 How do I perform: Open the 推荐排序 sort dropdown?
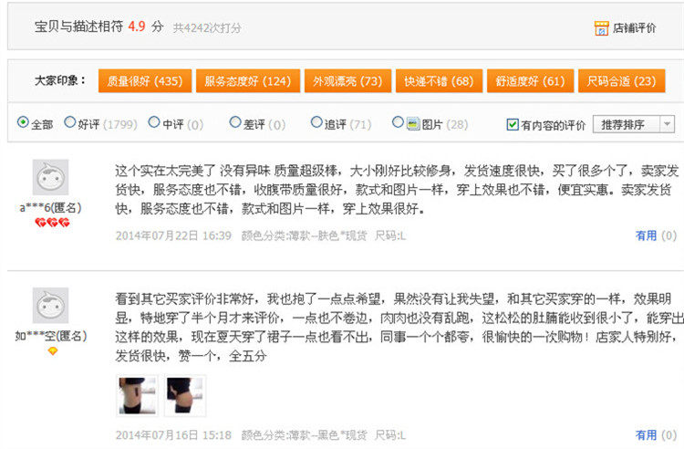click(x=634, y=125)
